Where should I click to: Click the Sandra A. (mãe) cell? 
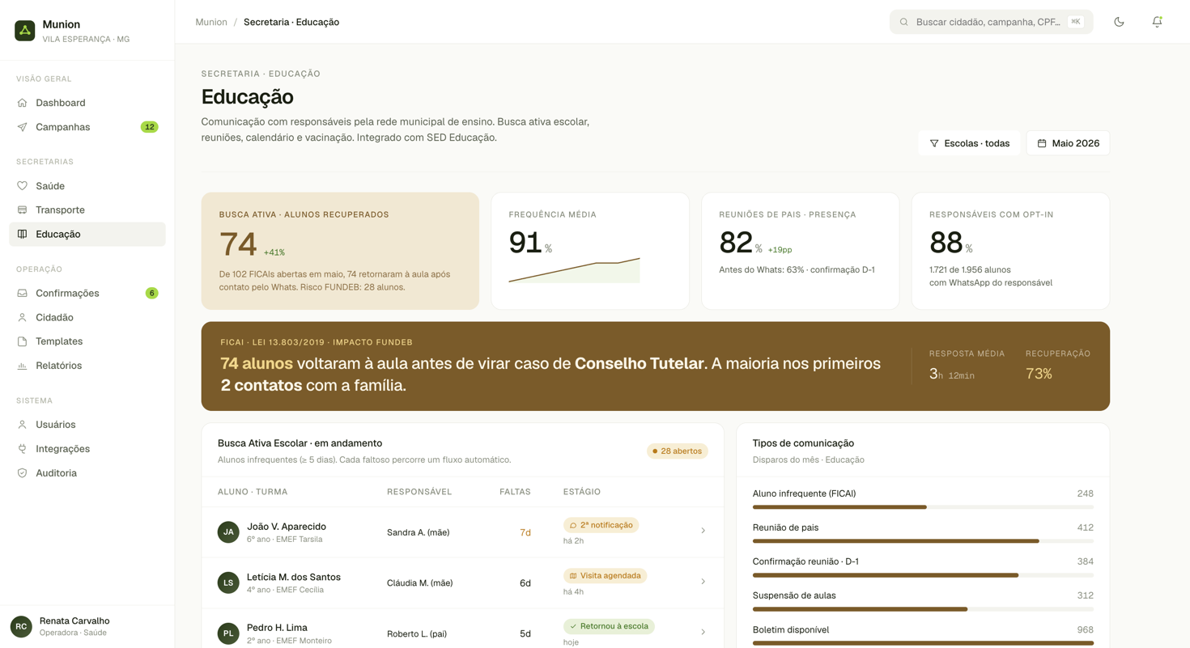[x=418, y=532]
